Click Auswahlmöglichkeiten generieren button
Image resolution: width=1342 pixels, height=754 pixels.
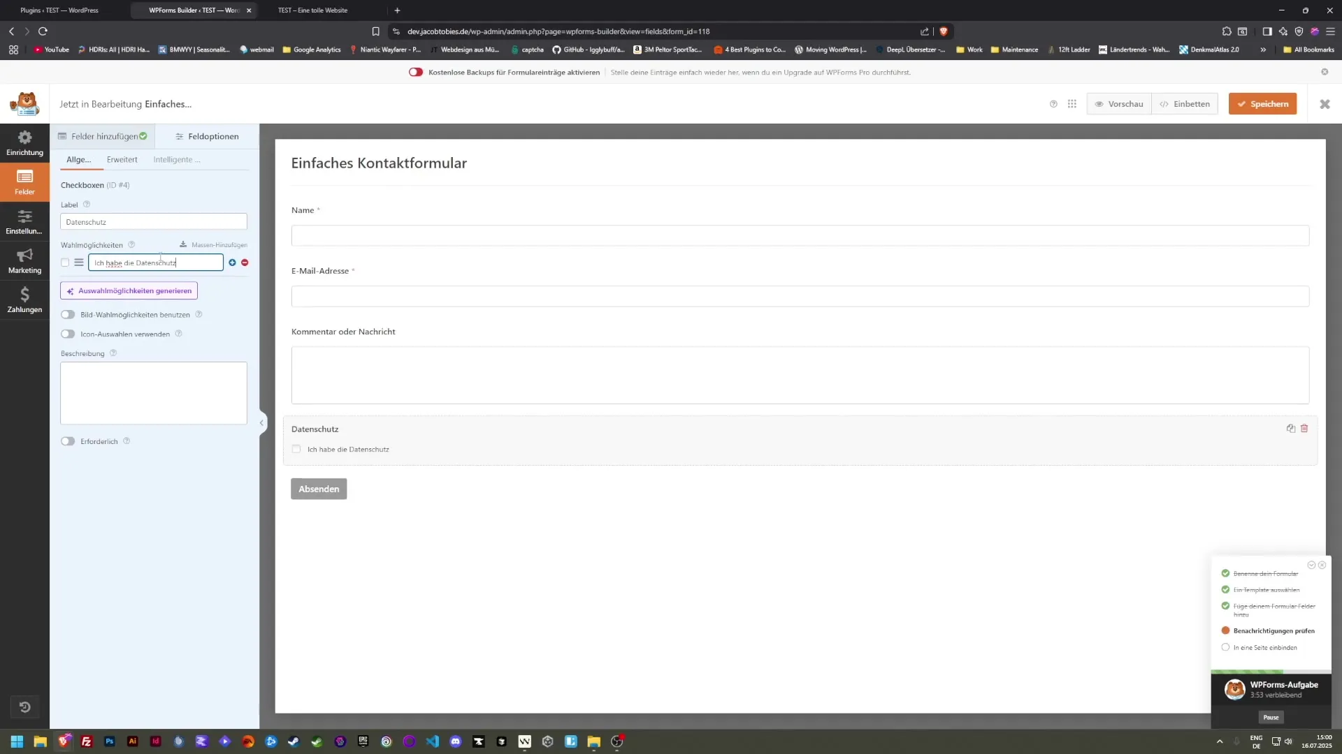[x=129, y=290]
